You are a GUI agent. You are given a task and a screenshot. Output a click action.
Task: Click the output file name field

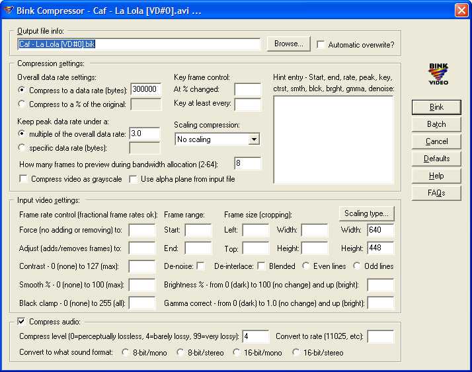tap(139, 45)
